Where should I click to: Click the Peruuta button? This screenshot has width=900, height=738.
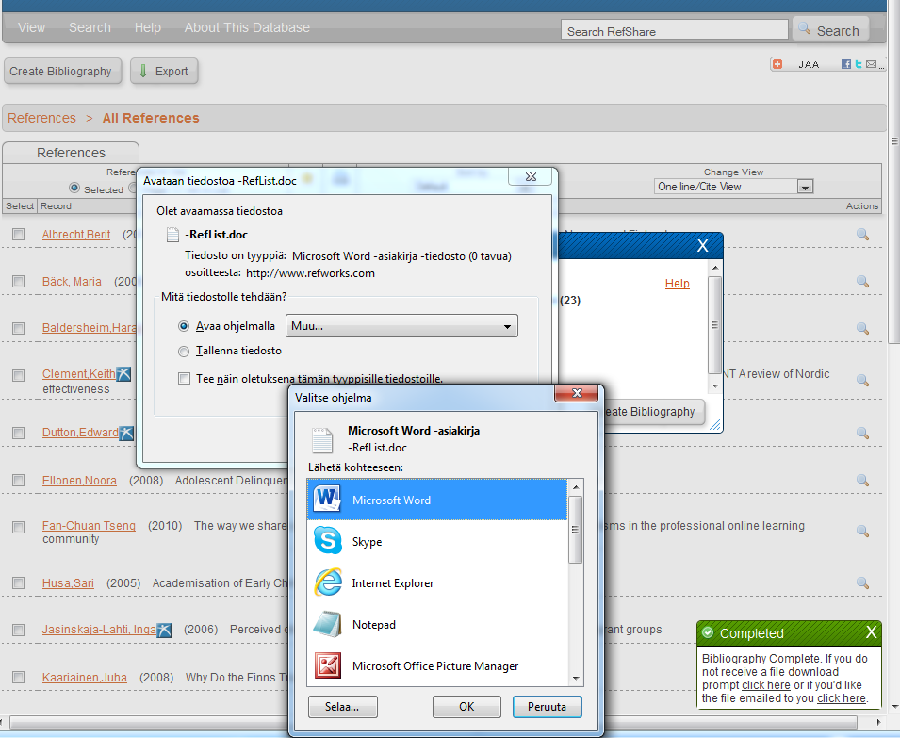[x=547, y=707]
